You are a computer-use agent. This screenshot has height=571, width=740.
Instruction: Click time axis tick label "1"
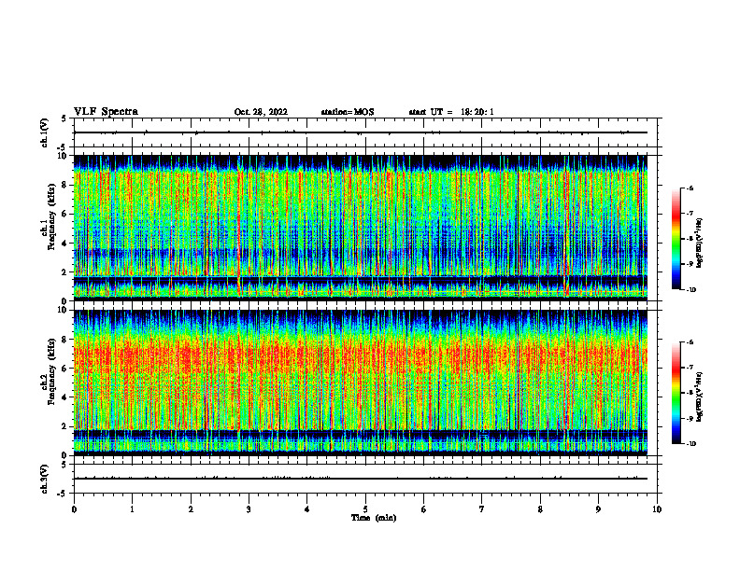132,509
